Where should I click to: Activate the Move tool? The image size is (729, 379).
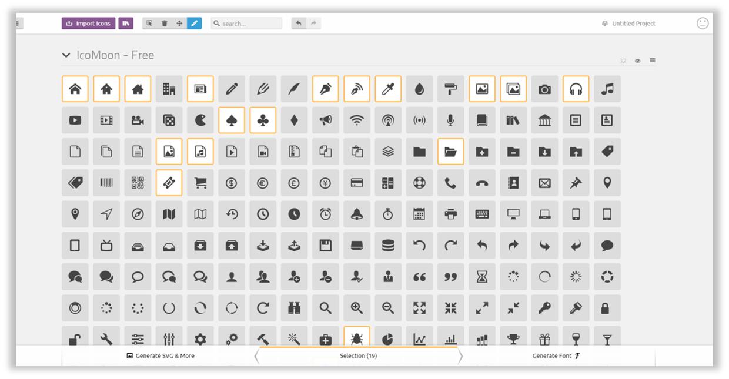tap(179, 24)
